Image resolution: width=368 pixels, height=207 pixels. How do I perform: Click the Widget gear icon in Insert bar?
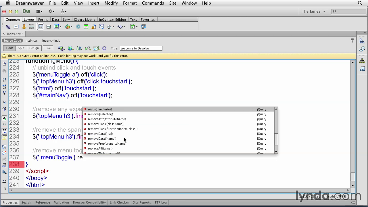tap(78, 26)
